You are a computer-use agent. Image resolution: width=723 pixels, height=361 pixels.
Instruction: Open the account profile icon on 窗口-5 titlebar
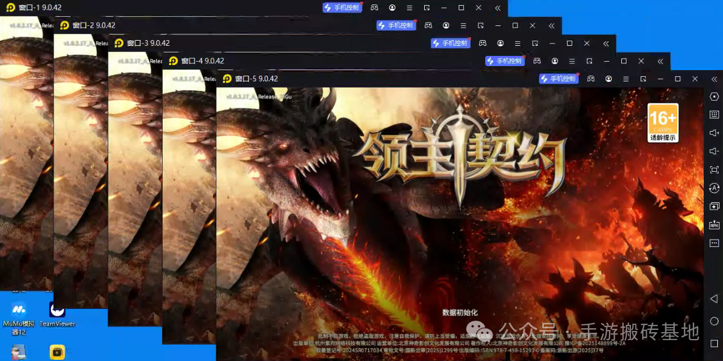(609, 79)
